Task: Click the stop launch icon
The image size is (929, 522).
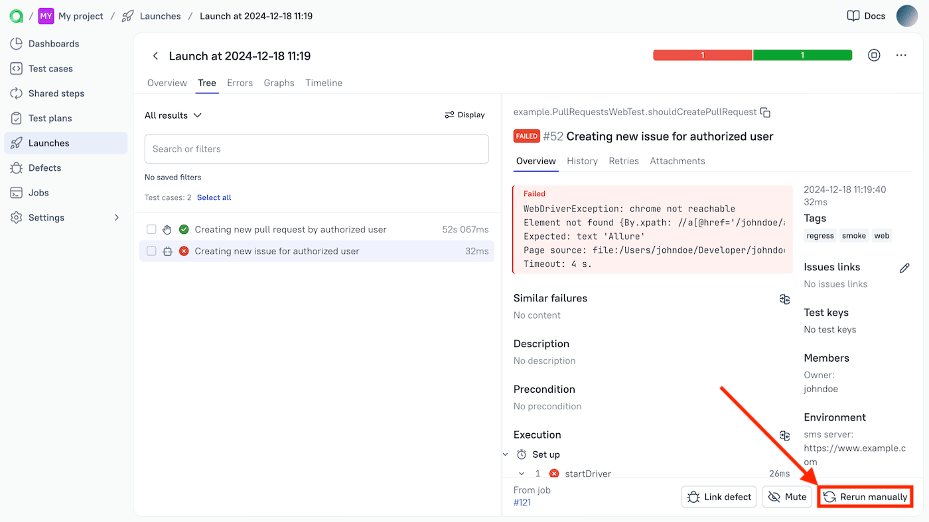Action: click(x=874, y=56)
